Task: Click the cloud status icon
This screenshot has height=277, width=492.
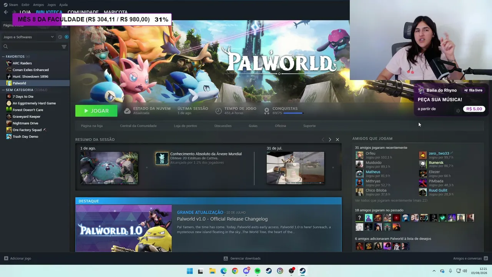Action: (127, 111)
